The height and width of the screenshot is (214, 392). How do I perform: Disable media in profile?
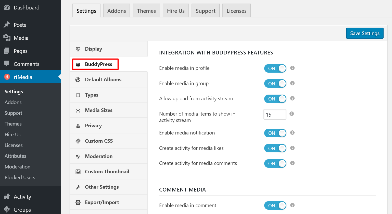coord(275,68)
